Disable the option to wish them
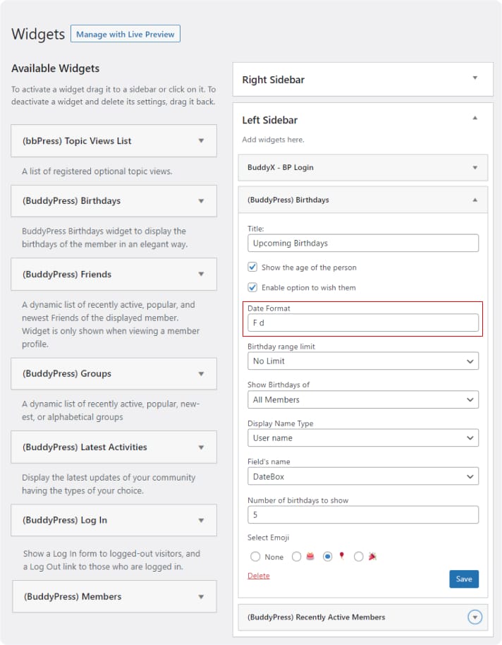 click(x=252, y=287)
